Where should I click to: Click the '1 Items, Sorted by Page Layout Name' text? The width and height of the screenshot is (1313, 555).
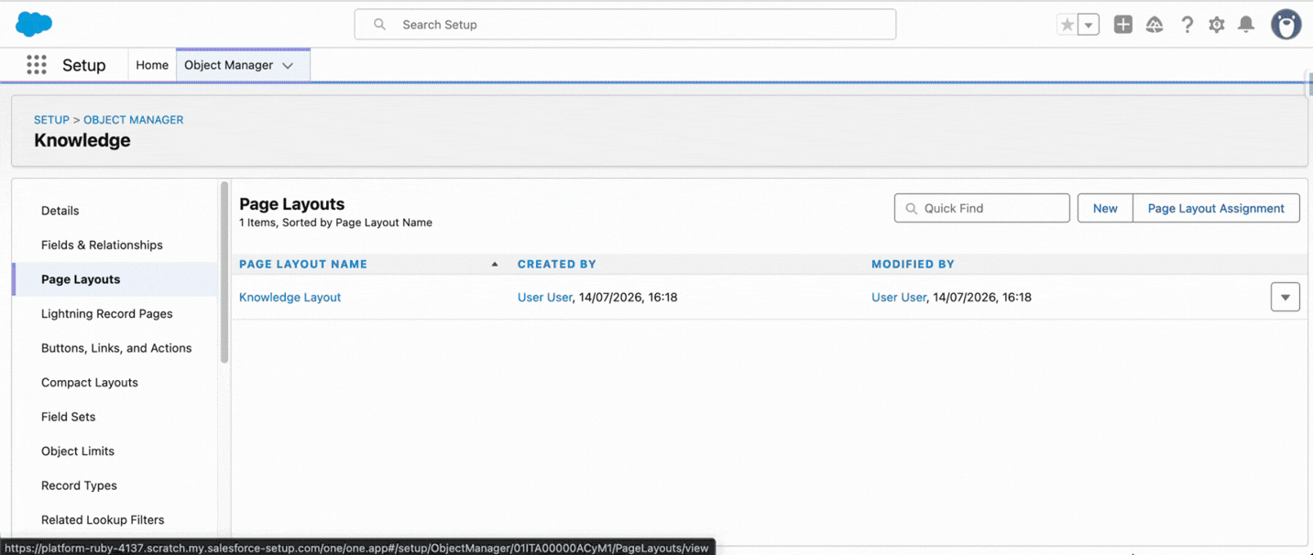point(335,223)
